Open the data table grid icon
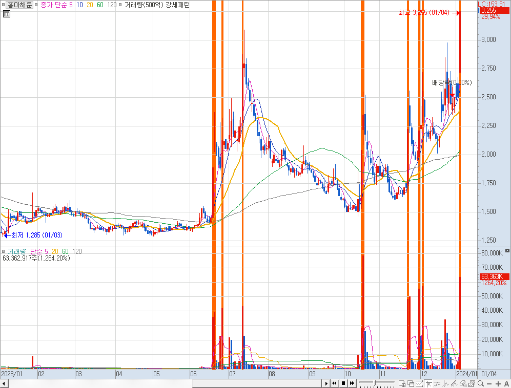The image size is (511, 388). tap(7, 14)
